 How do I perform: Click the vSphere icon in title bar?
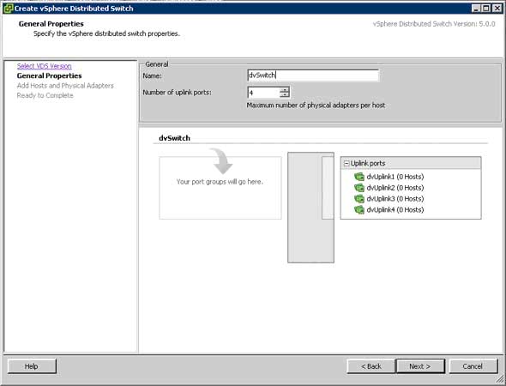pos(8,9)
